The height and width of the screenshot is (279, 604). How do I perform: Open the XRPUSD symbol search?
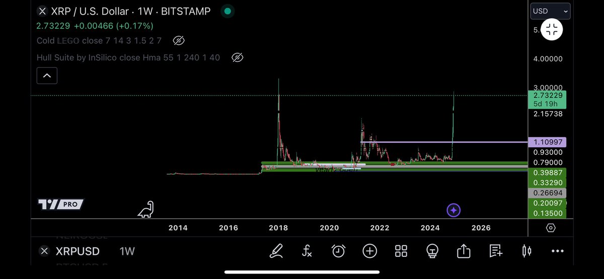coord(77,251)
